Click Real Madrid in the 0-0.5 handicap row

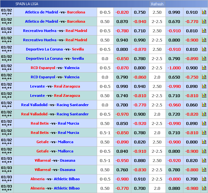click(76, 31)
